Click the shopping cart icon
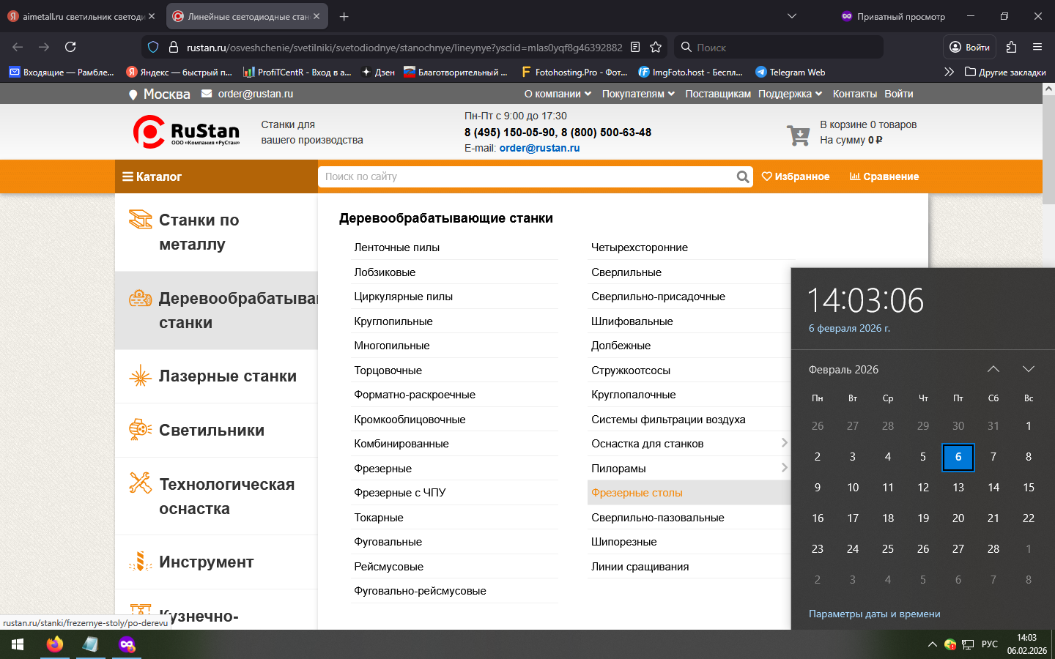Screen dimensions: 1055x659 pyautogui.click(x=798, y=135)
